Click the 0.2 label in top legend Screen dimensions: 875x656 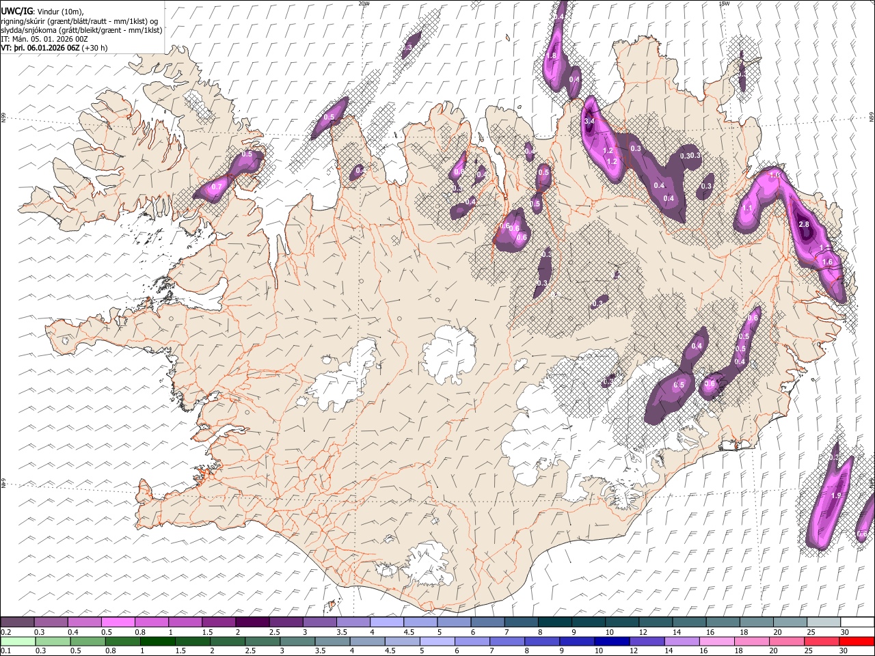click(x=5, y=632)
